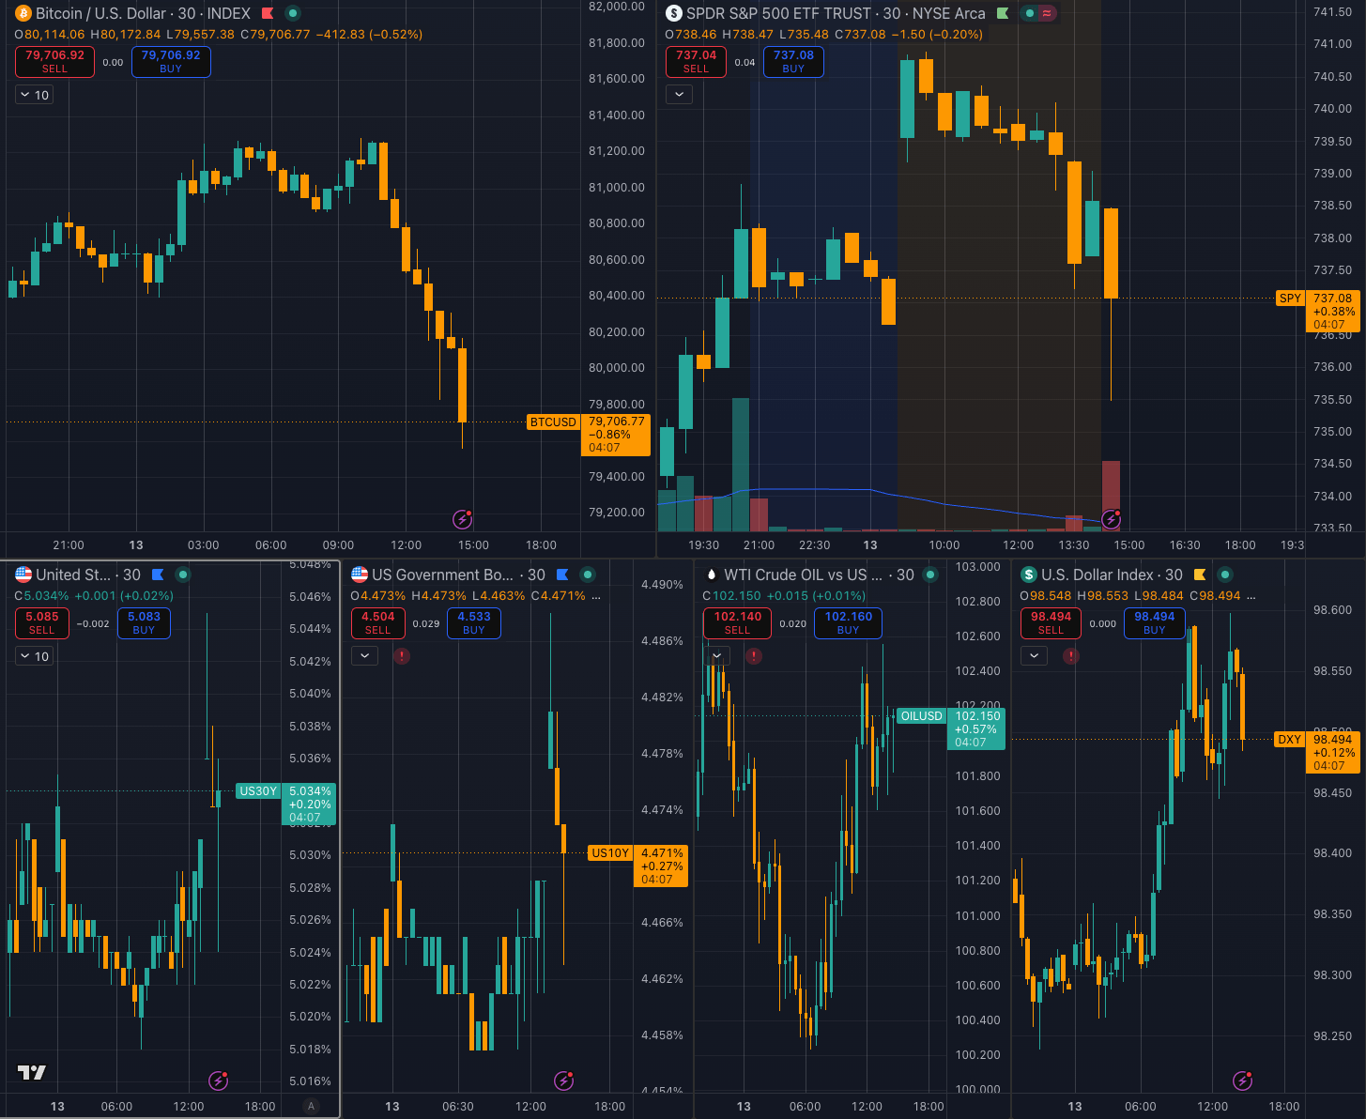Viewport: 1366px width, 1119px height.
Task: Open symbol search via 'Bitcoin / U.S. Dollar' title
Action: click(101, 13)
